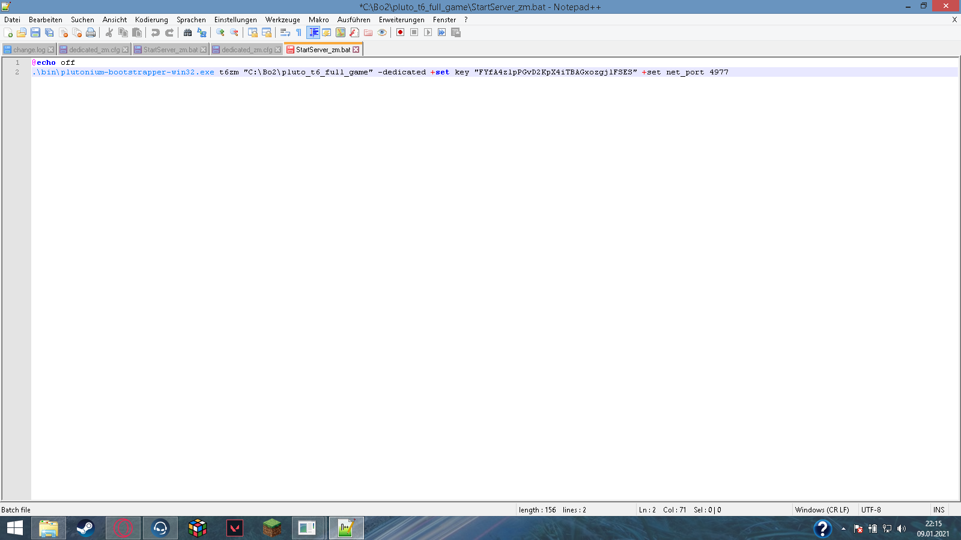Click line number 2 in the margin

click(17, 72)
